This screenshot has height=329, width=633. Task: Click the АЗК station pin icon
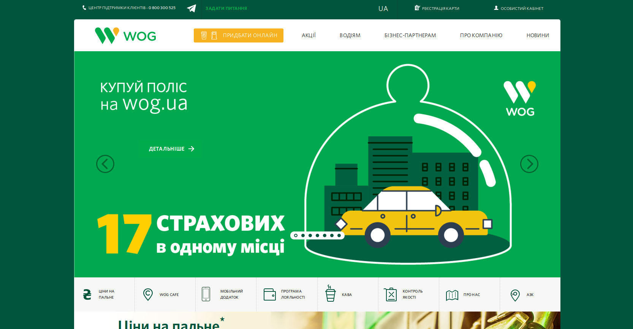515,295
